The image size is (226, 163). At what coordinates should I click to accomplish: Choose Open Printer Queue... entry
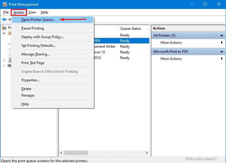click(53, 20)
